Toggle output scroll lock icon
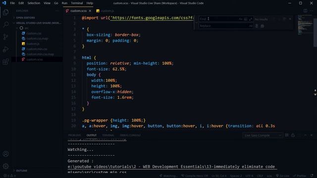Viewport: 317px width, 178px height. [x=293, y=135]
